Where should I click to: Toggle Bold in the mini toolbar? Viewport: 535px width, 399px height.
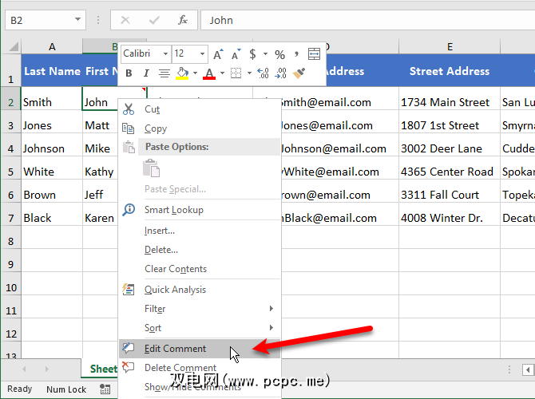point(129,73)
